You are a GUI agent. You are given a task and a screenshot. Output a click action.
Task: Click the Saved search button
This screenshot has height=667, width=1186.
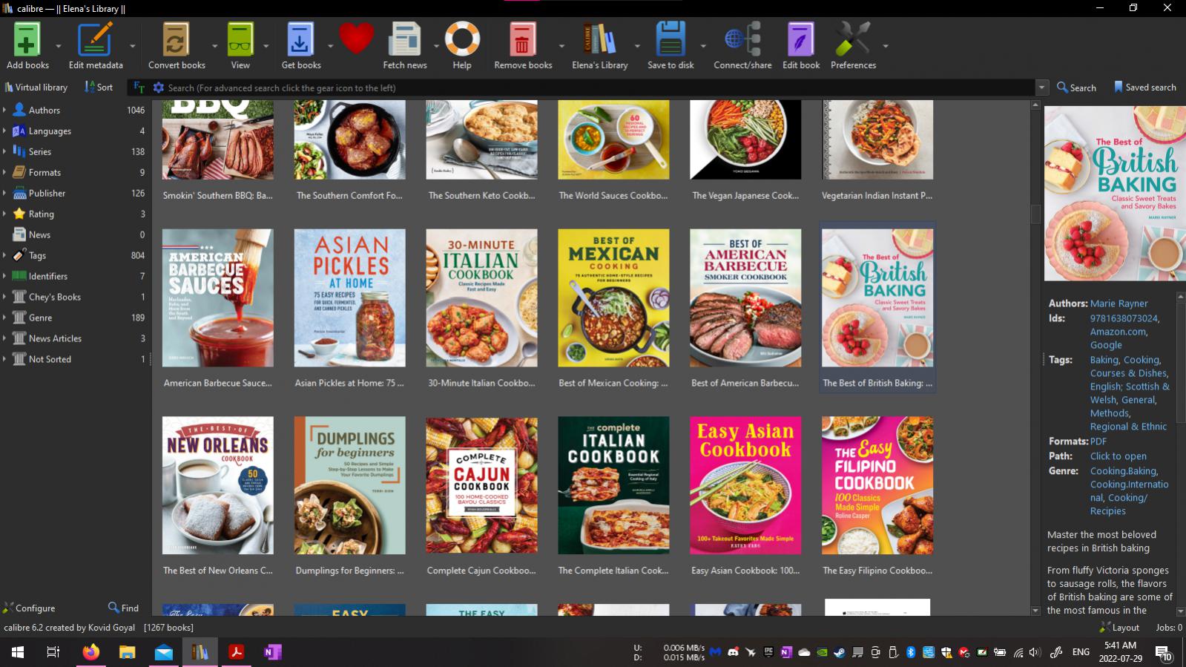pos(1144,88)
